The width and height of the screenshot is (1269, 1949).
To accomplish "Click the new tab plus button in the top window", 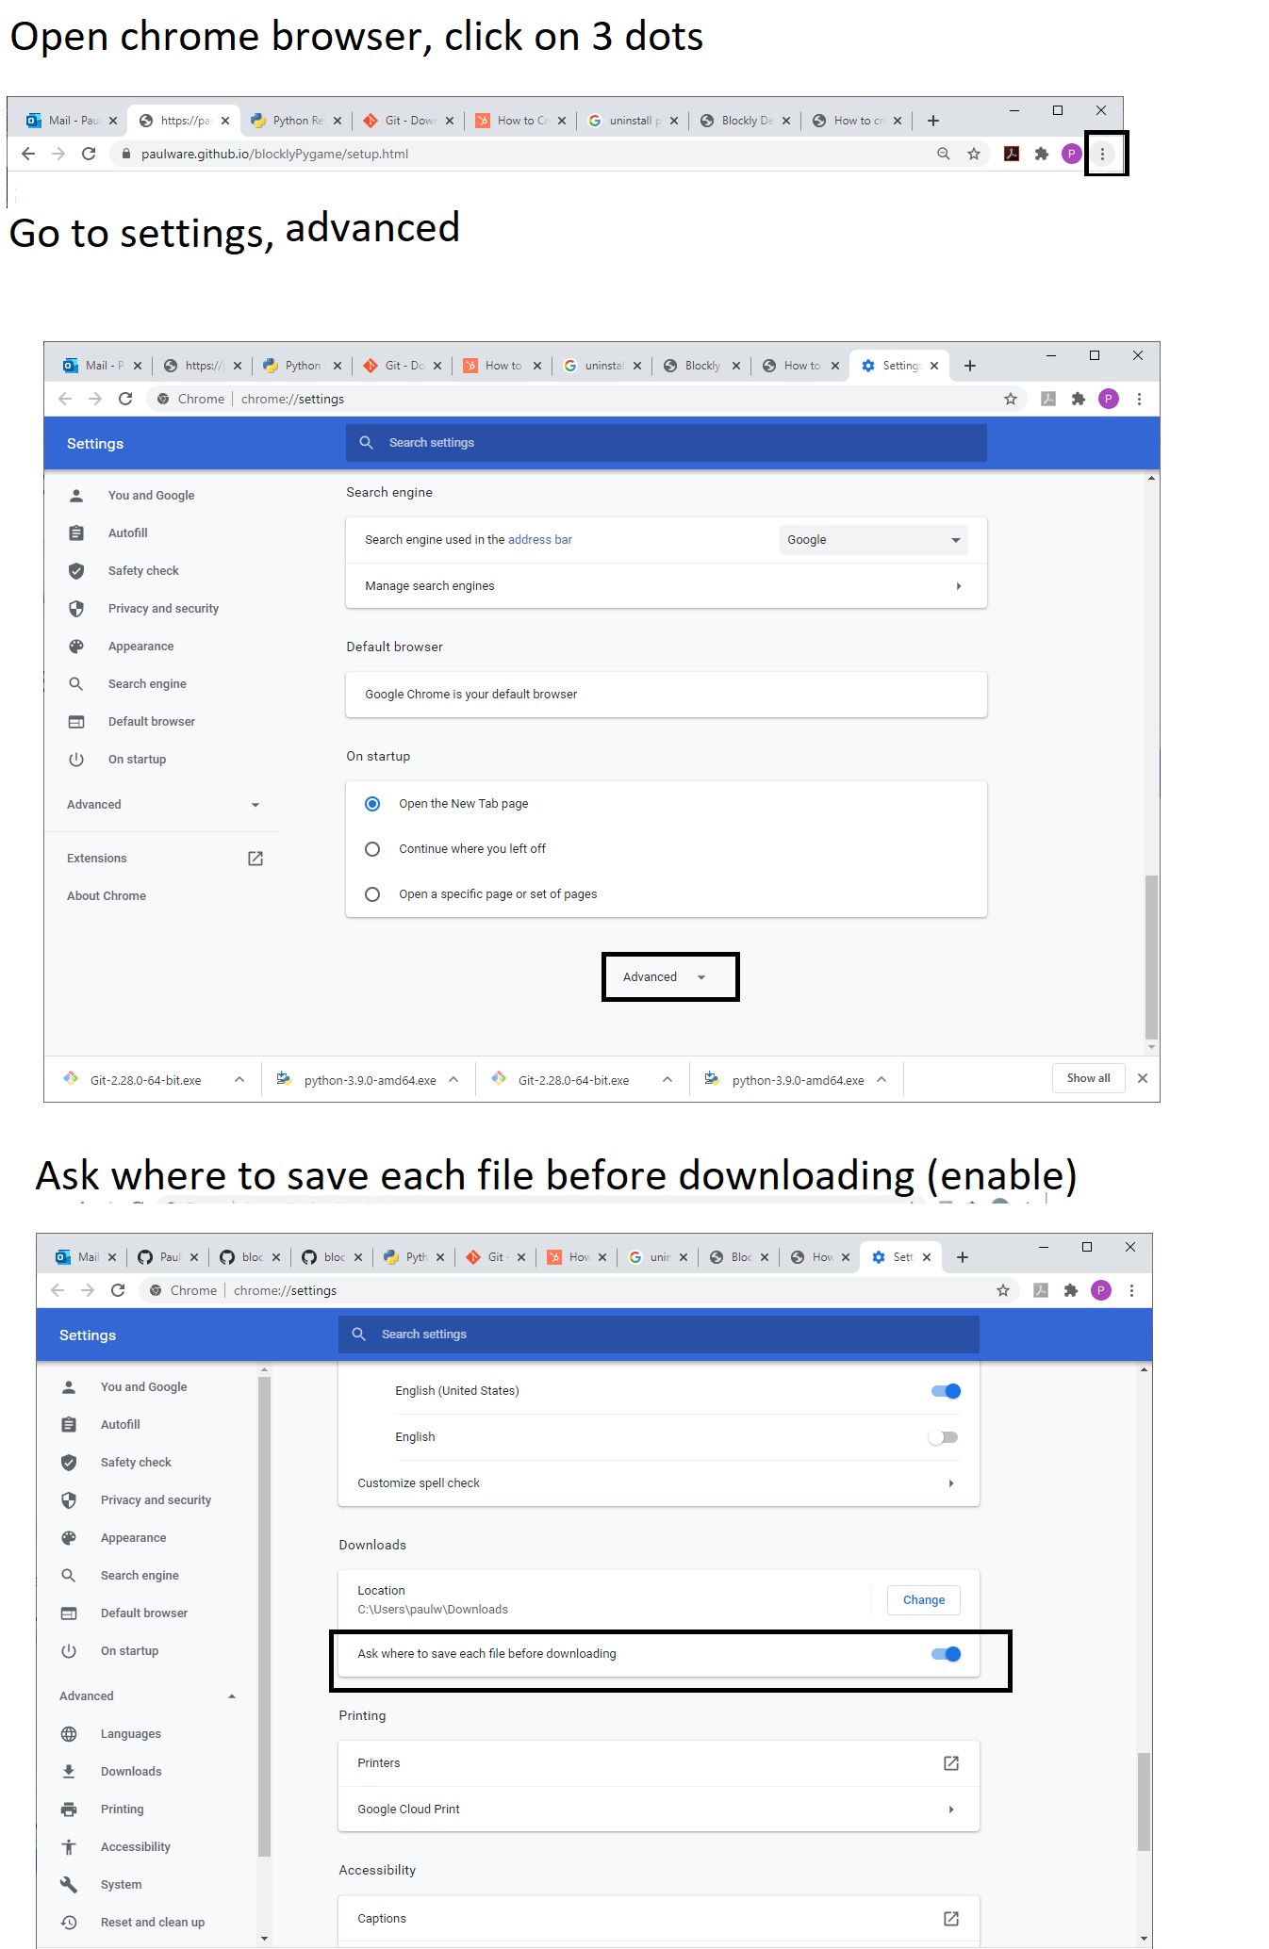I will pyautogui.click(x=932, y=121).
